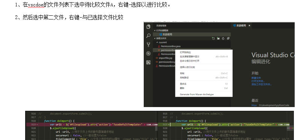Click the New Folder icon in explorer header
This screenshot has height=140, width=295.
tap(218, 39)
